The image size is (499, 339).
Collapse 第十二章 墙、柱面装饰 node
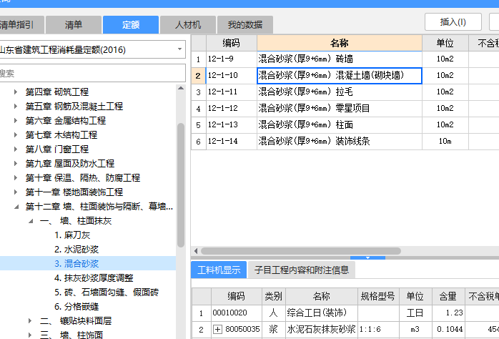tap(16, 207)
